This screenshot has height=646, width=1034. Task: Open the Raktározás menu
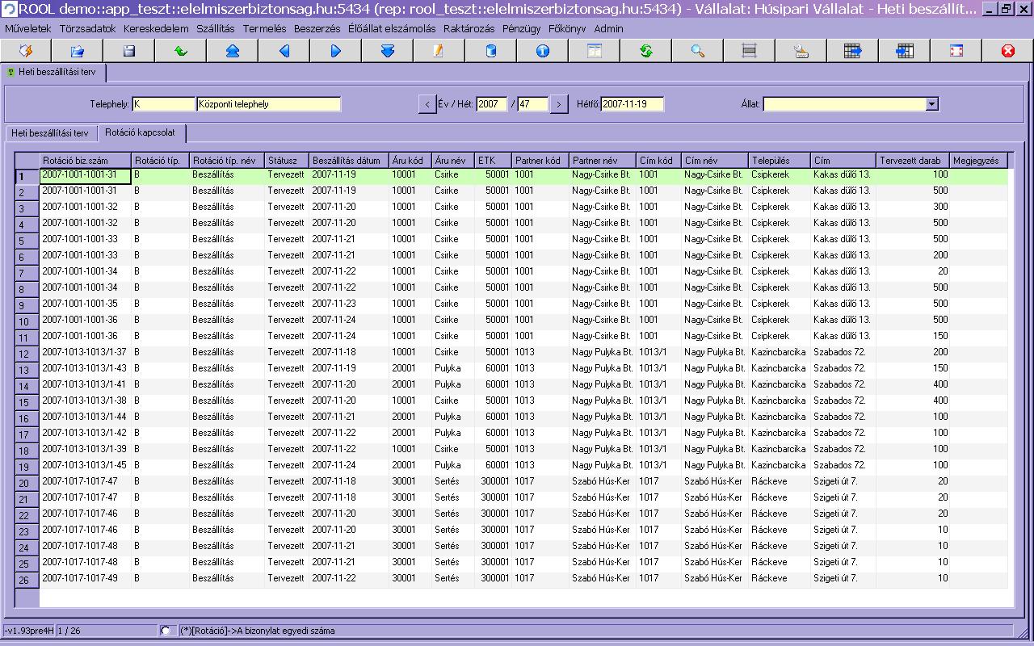(x=469, y=28)
